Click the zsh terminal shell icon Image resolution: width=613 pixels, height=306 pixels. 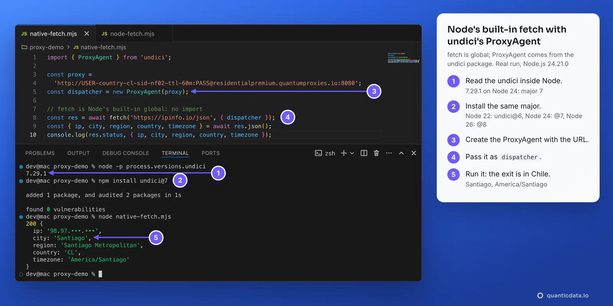pyautogui.click(x=318, y=153)
